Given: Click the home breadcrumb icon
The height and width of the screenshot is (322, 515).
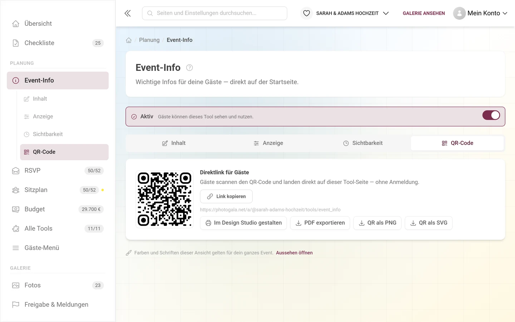Looking at the screenshot, I should 129,40.
